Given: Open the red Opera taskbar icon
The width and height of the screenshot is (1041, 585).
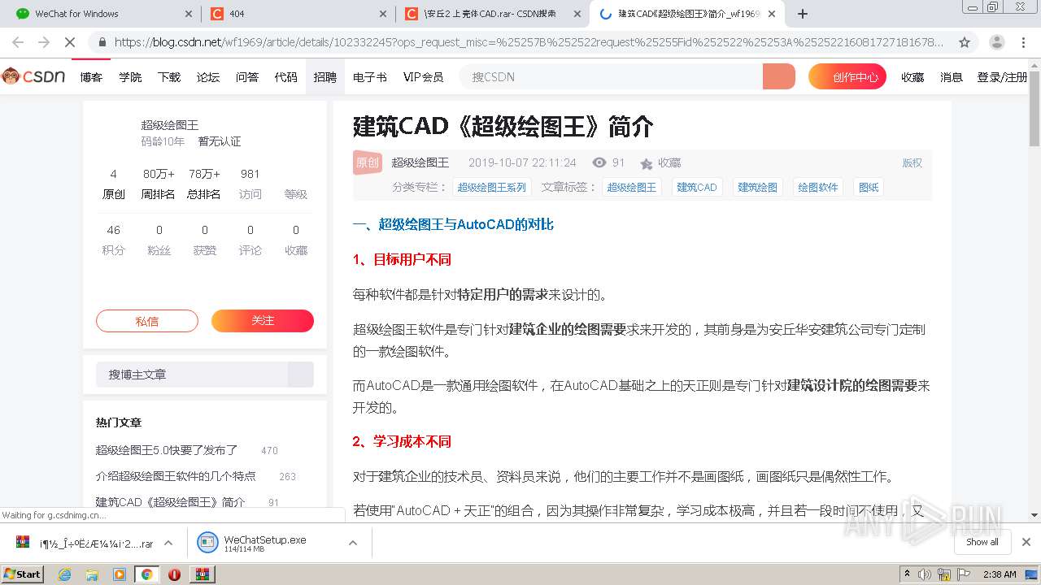Looking at the screenshot, I should click(x=174, y=574).
